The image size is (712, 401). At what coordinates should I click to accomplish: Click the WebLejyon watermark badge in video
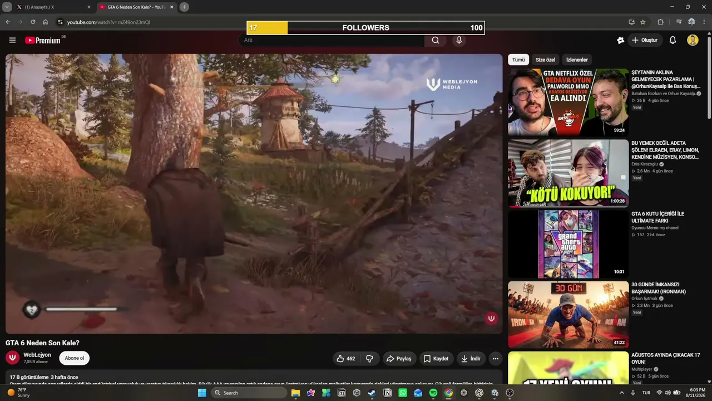pyautogui.click(x=491, y=318)
